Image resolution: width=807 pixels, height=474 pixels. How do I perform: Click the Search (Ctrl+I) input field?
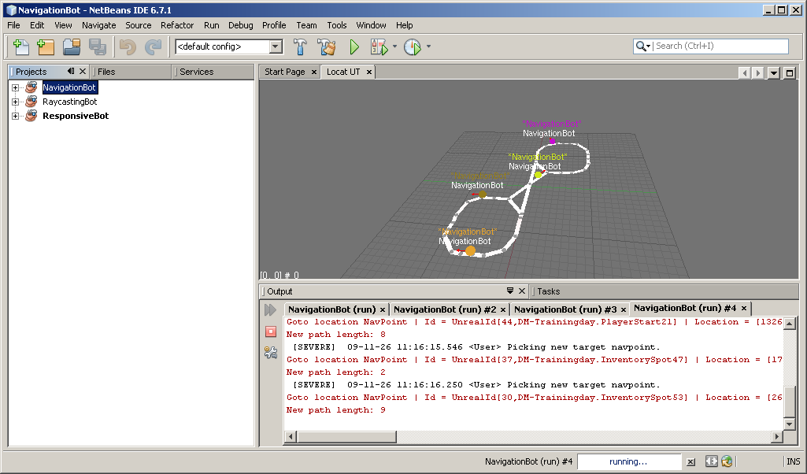pyautogui.click(x=720, y=46)
